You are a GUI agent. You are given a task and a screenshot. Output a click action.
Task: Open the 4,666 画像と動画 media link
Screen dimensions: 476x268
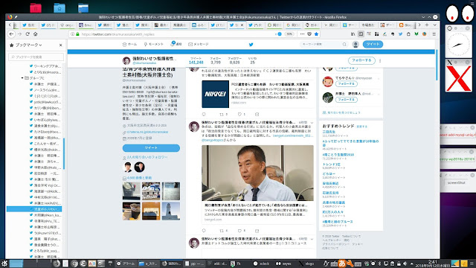[139, 178]
